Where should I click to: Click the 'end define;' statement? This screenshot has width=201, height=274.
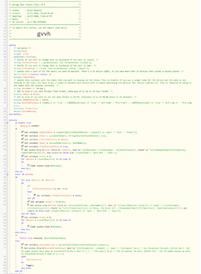click(x=15, y=114)
